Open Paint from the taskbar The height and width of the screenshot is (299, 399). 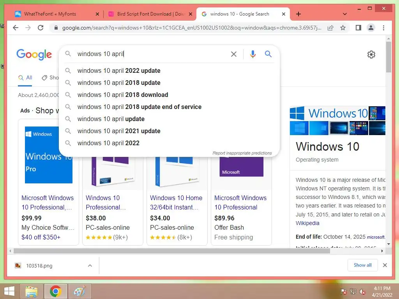pyautogui.click(x=79, y=291)
